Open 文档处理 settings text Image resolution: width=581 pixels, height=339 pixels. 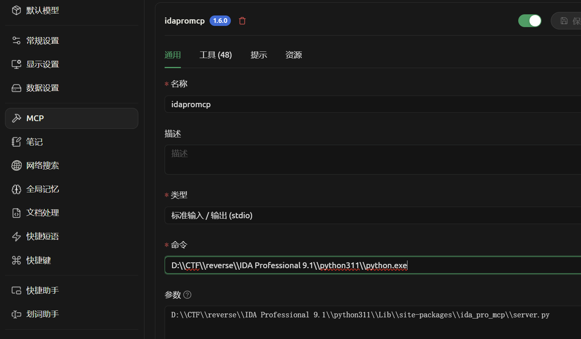pyautogui.click(x=43, y=213)
